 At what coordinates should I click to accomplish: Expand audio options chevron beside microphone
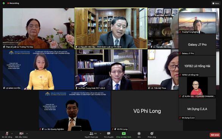(12, 134)
